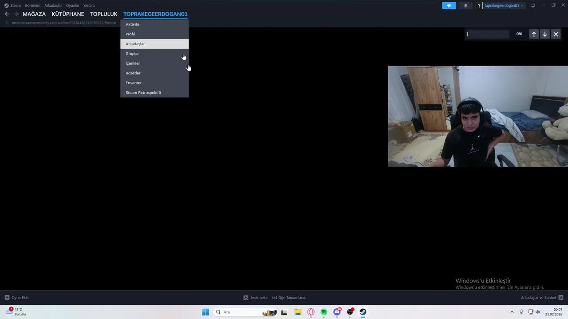Open the Görünüm menu
The image size is (568, 319).
coord(32,5)
